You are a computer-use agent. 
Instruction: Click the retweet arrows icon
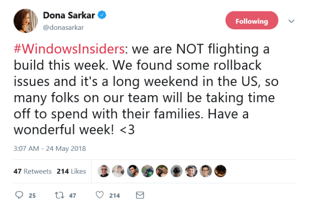pos(59,195)
